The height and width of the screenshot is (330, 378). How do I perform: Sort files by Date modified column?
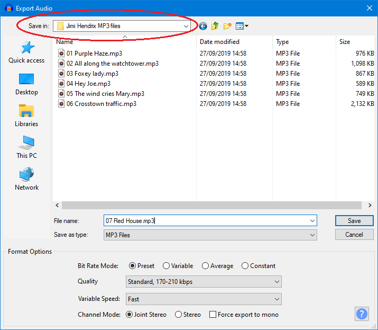point(219,42)
